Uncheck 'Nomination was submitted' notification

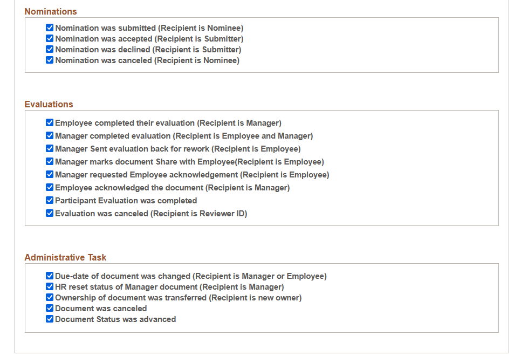[x=50, y=28]
